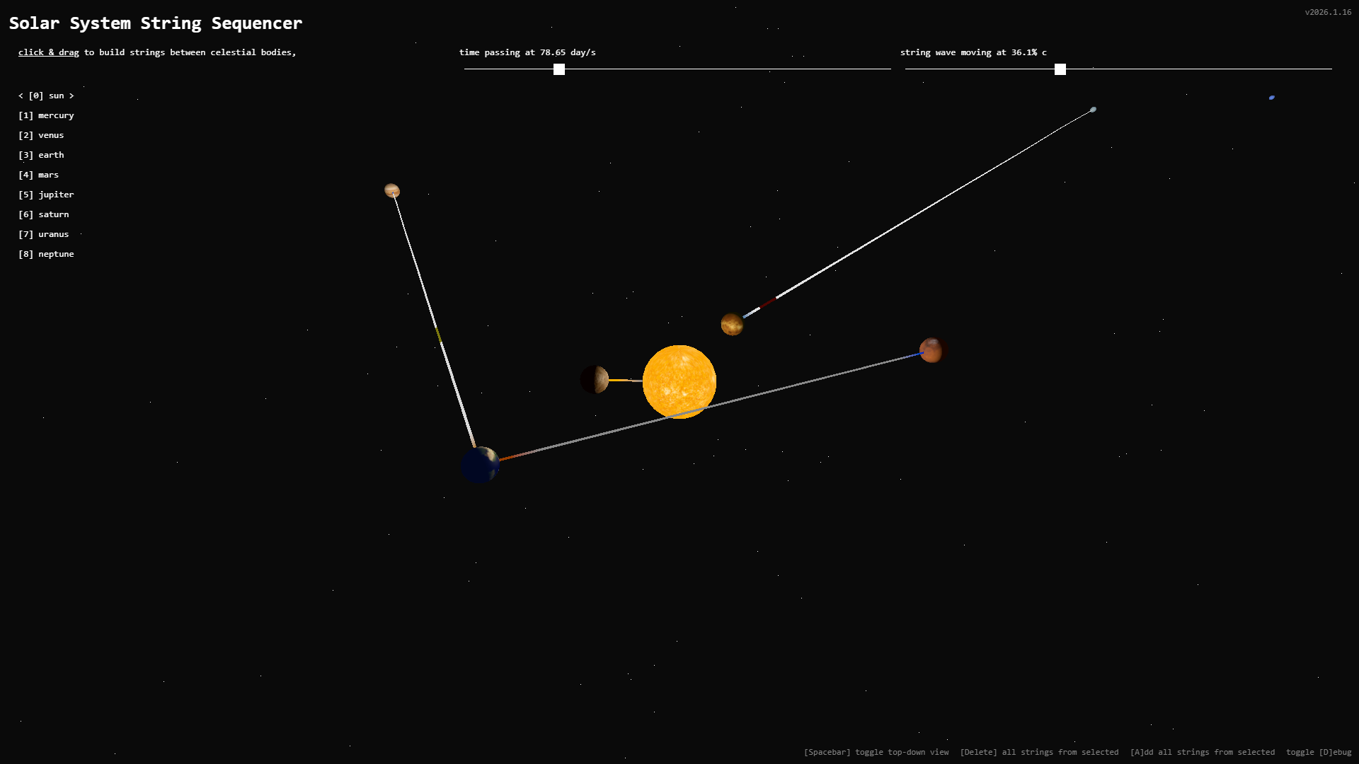The height and width of the screenshot is (764, 1359).
Task: Click Add all strings from selected
Action: [1202, 752]
